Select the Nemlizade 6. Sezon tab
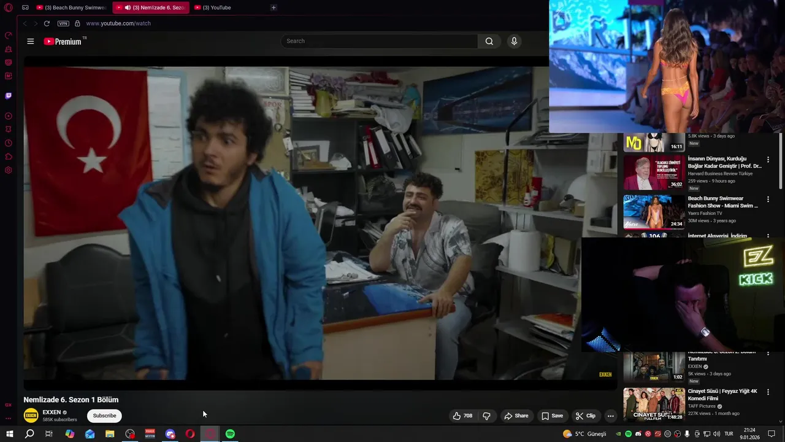The image size is (785, 442). (x=151, y=7)
